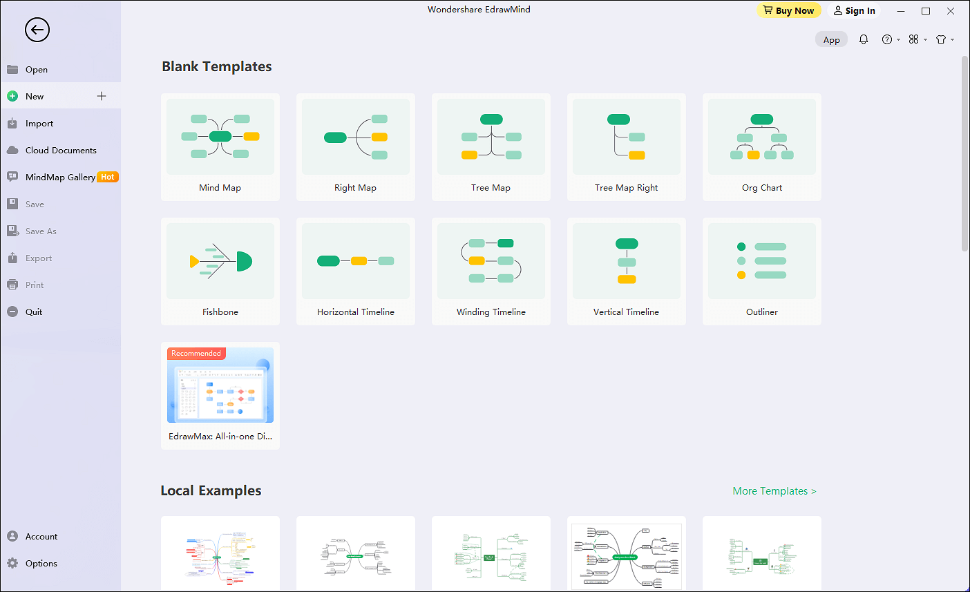Follow the More Templates link

coord(774,490)
